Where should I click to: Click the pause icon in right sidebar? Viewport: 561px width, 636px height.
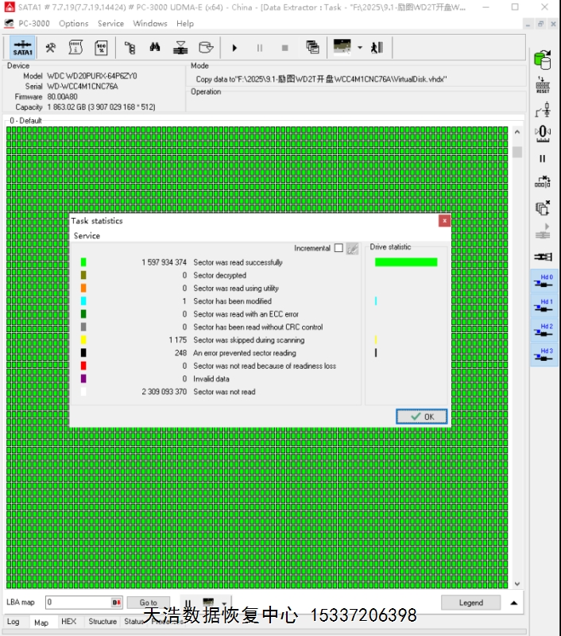[x=543, y=158]
